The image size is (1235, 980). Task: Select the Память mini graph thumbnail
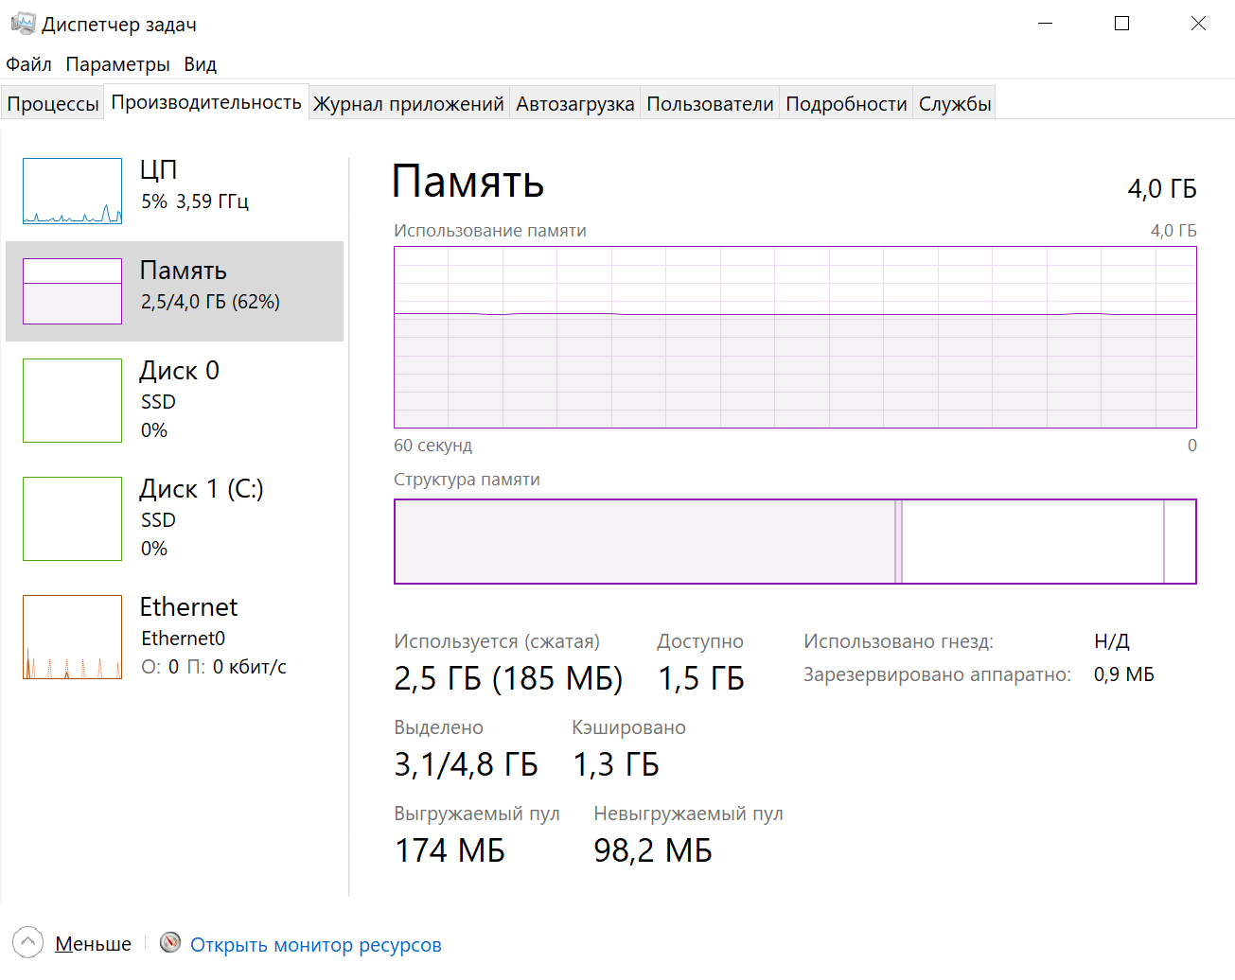72,291
